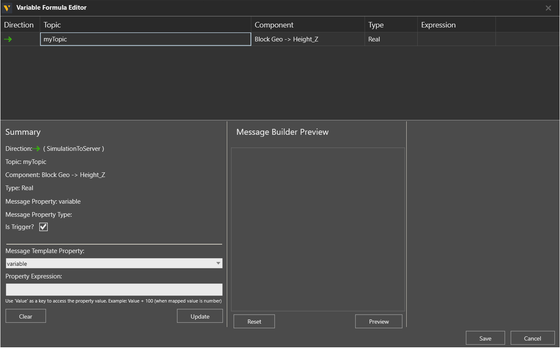Sort by the Type column header
This screenshot has width=560, height=349.
[x=391, y=25]
